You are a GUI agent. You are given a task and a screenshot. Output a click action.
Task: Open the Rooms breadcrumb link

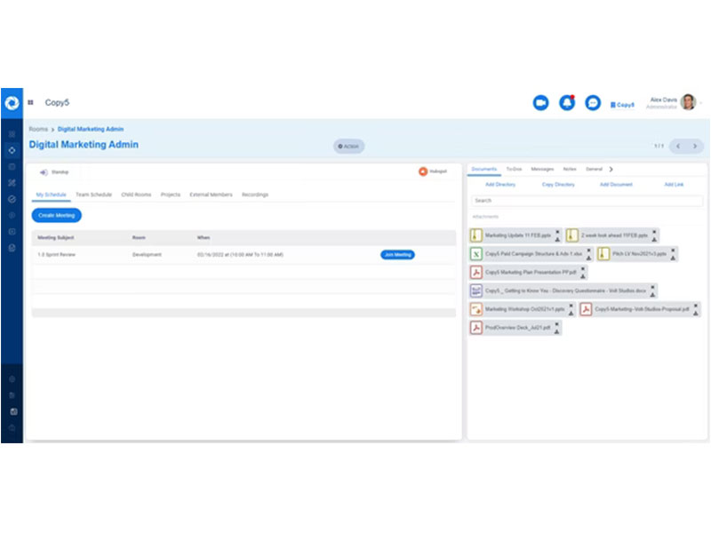[x=36, y=129]
